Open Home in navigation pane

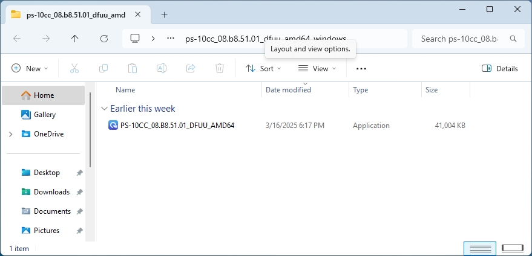43,95
